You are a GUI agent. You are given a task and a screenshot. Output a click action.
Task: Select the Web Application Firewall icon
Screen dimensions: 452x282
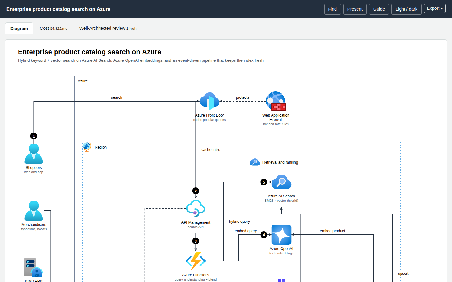point(276,101)
